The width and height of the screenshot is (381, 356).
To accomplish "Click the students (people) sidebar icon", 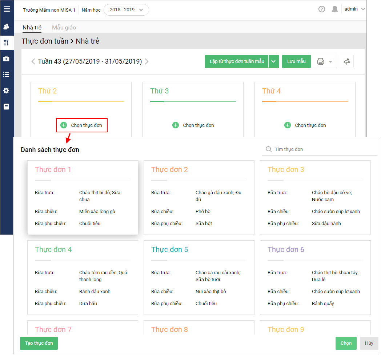I will point(6,27).
